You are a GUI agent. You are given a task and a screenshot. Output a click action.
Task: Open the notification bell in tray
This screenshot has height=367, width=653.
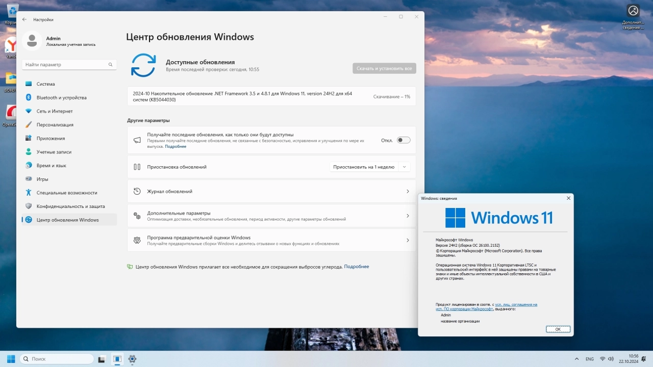645,359
